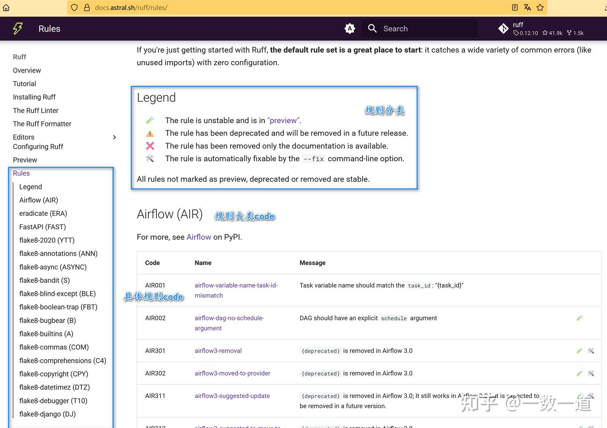Click fix tools icon in AIR302 row
Image resolution: width=607 pixels, height=428 pixels.
(591, 374)
